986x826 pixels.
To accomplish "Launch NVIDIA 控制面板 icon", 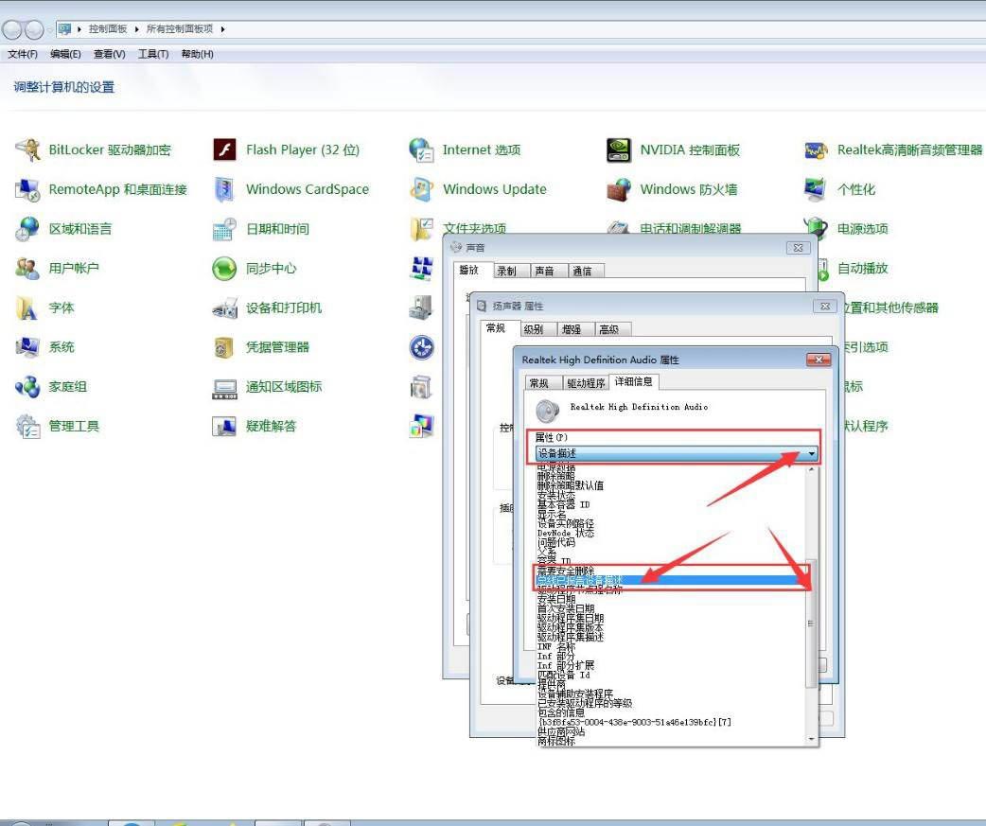I will pos(619,149).
